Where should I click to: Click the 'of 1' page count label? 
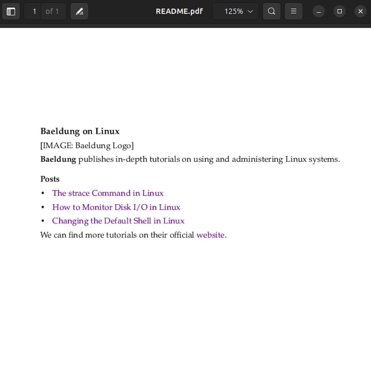pyautogui.click(x=52, y=11)
